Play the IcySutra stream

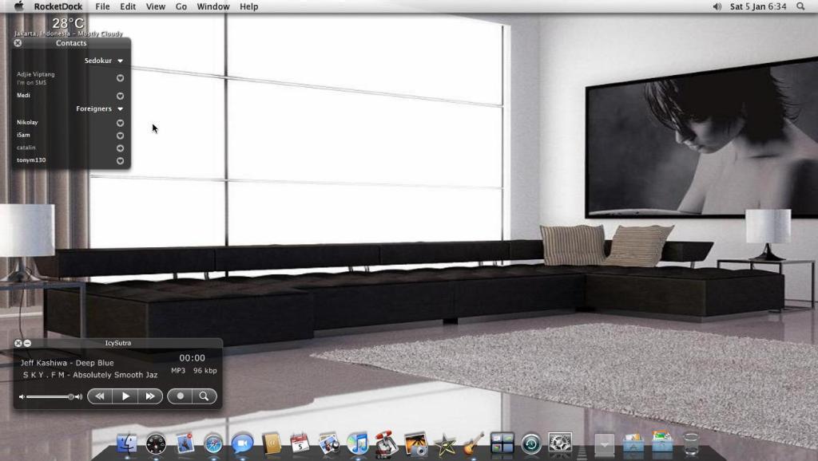pyautogui.click(x=125, y=396)
